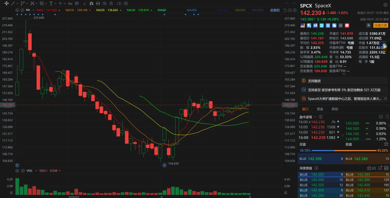This screenshot has height=198, width=390.
Task: Click the exchange bank icon beside 卖盘
Action: click(x=386, y=144)
